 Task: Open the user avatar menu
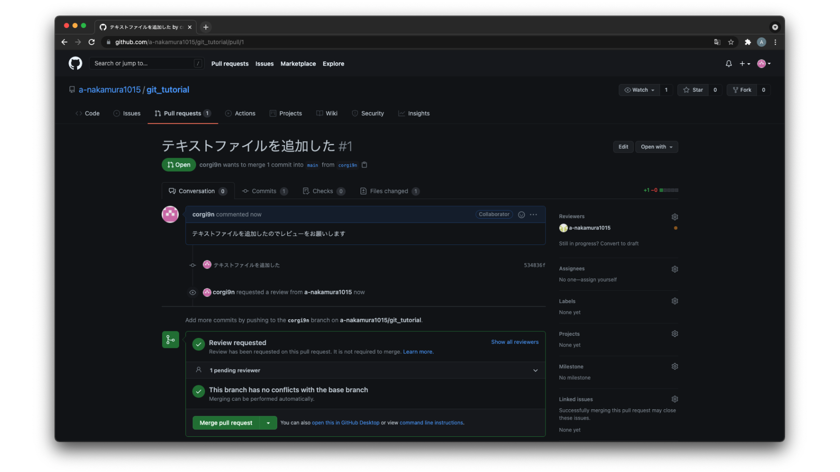point(764,64)
